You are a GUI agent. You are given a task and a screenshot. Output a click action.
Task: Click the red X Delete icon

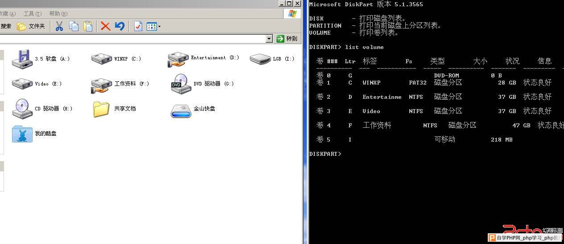pyautogui.click(x=105, y=26)
